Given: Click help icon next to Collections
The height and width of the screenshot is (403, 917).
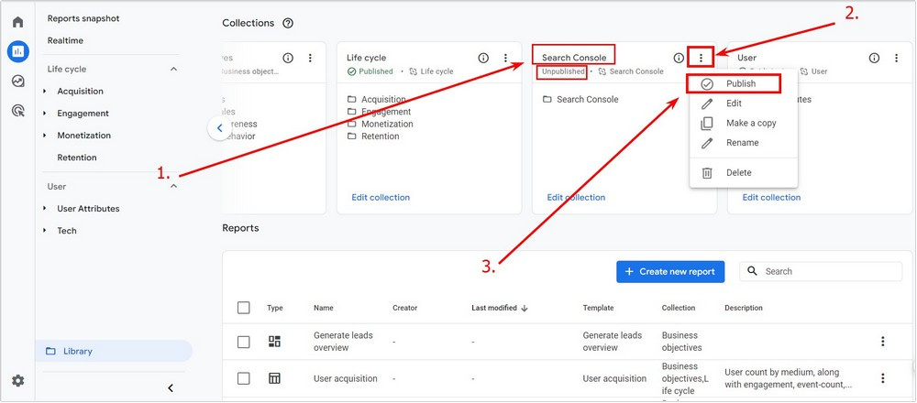Looking at the screenshot, I should (288, 24).
